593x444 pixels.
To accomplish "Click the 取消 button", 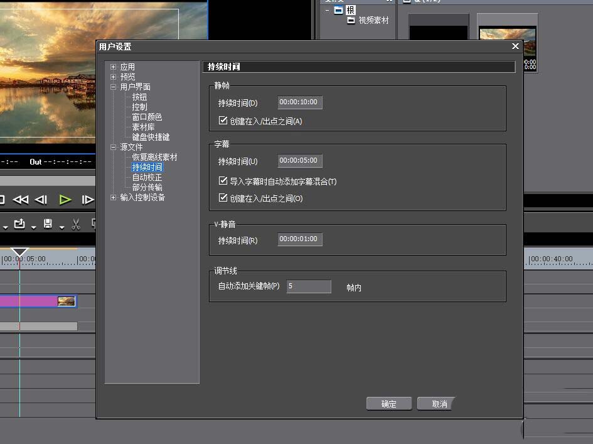I will pyautogui.click(x=435, y=404).
